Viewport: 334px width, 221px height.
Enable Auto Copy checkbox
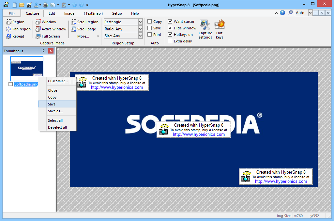click(x=149, y=22)
